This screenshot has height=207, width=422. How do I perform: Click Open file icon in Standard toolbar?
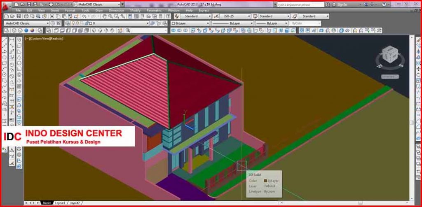point(12,16)
